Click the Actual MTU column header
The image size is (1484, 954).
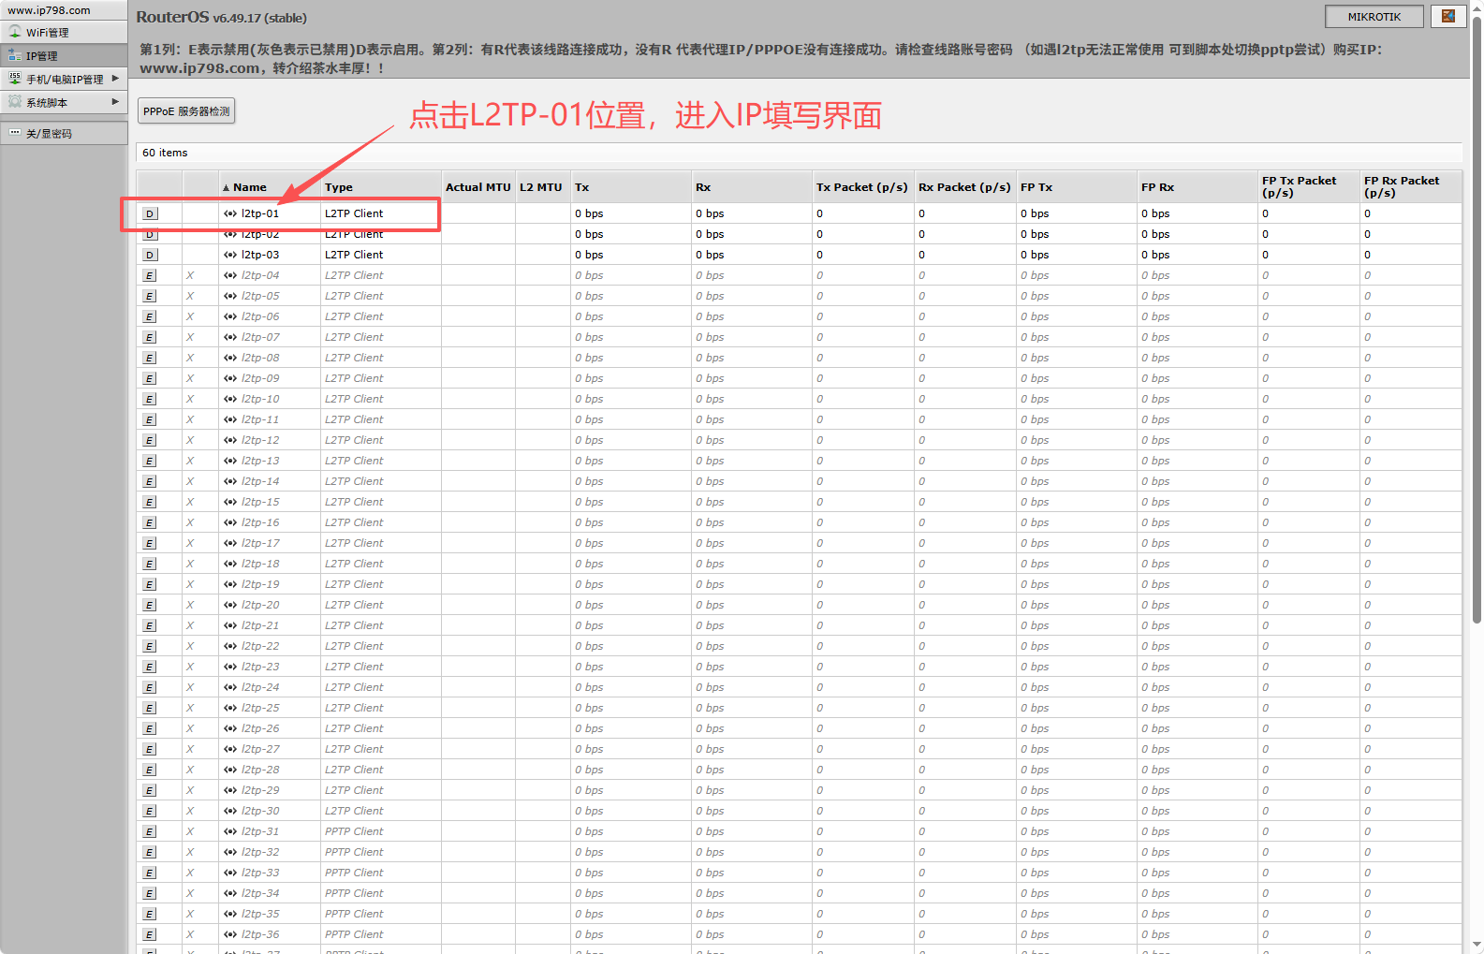478,187
